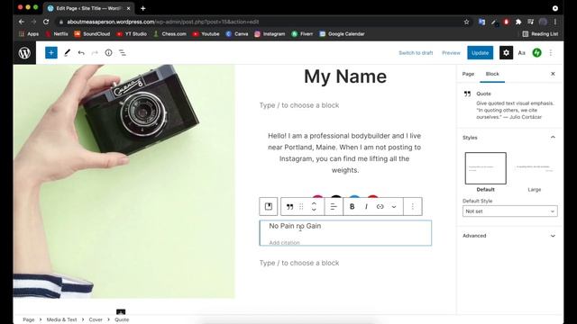Screen dimensions: 577x324
Task: Switch to the Block tab
Action: pyautogui.click(x=492, y=74)
